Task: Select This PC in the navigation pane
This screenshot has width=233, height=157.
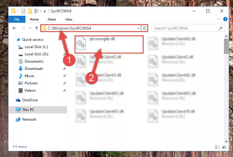Action: pos(38,110)
